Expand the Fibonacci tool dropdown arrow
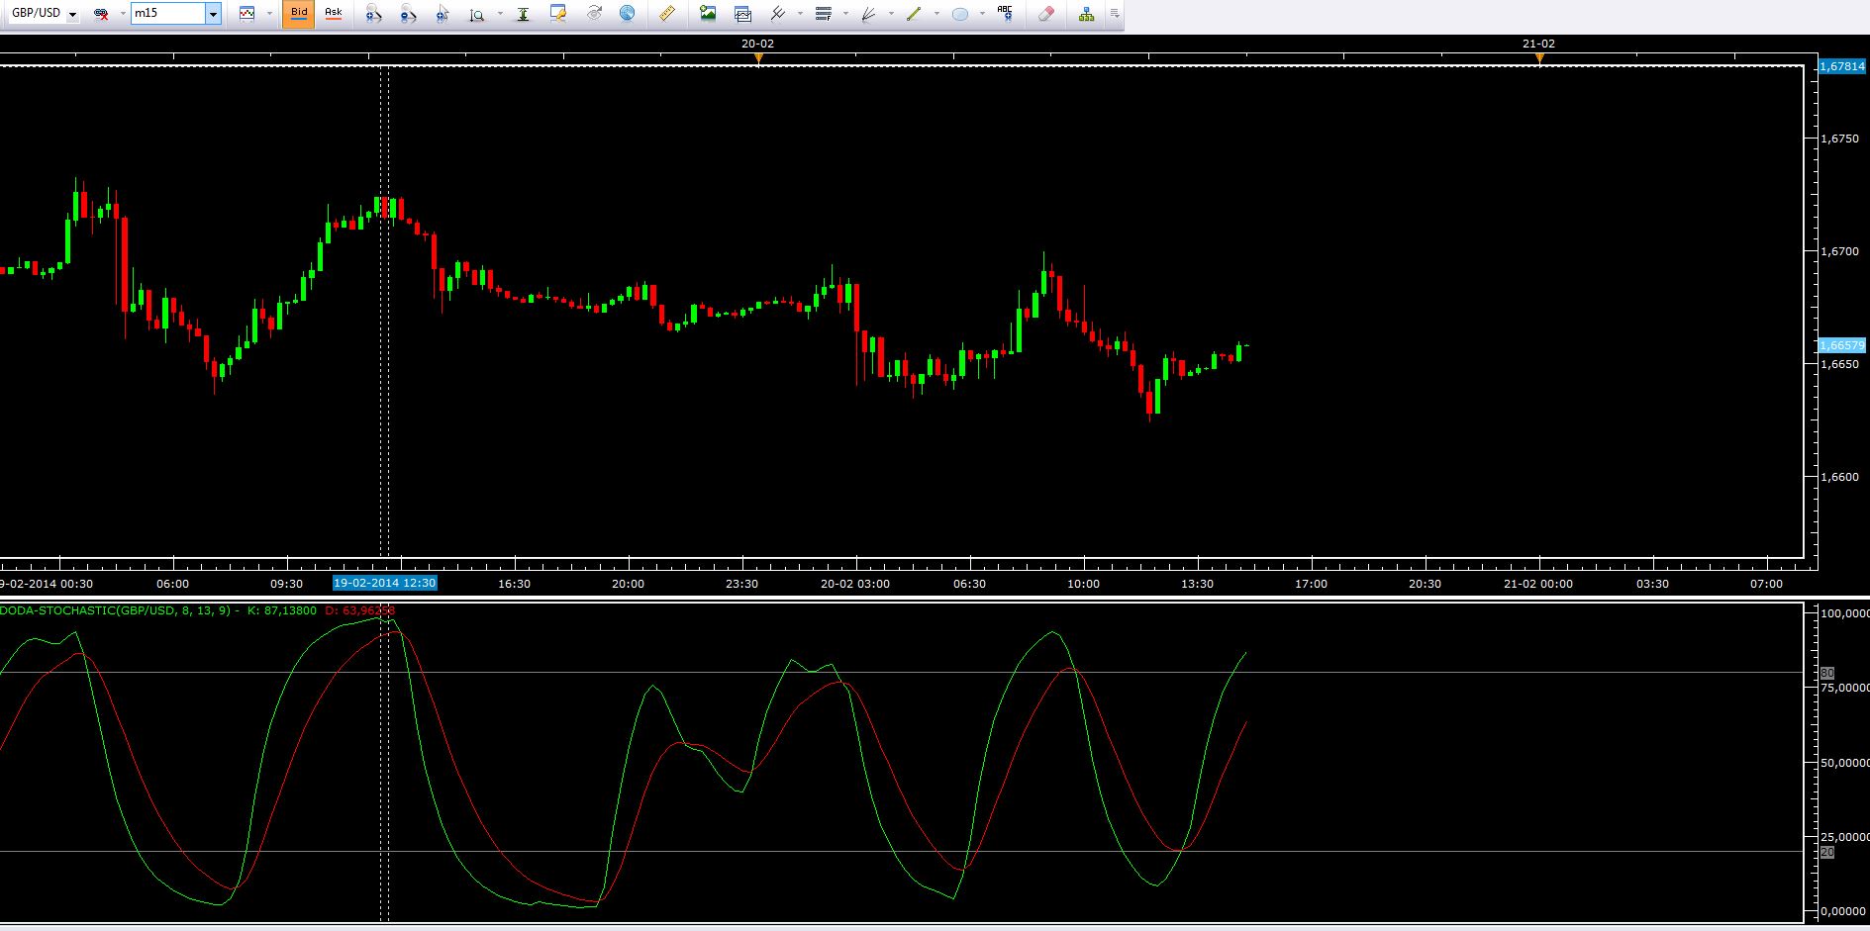The image size is (1870, 931). coord(845,14)
